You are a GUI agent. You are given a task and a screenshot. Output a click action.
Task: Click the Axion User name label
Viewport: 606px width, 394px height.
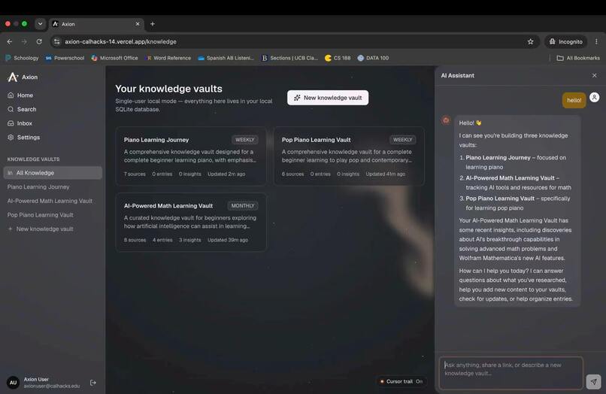pyautogui.click(x=36, y=379)
